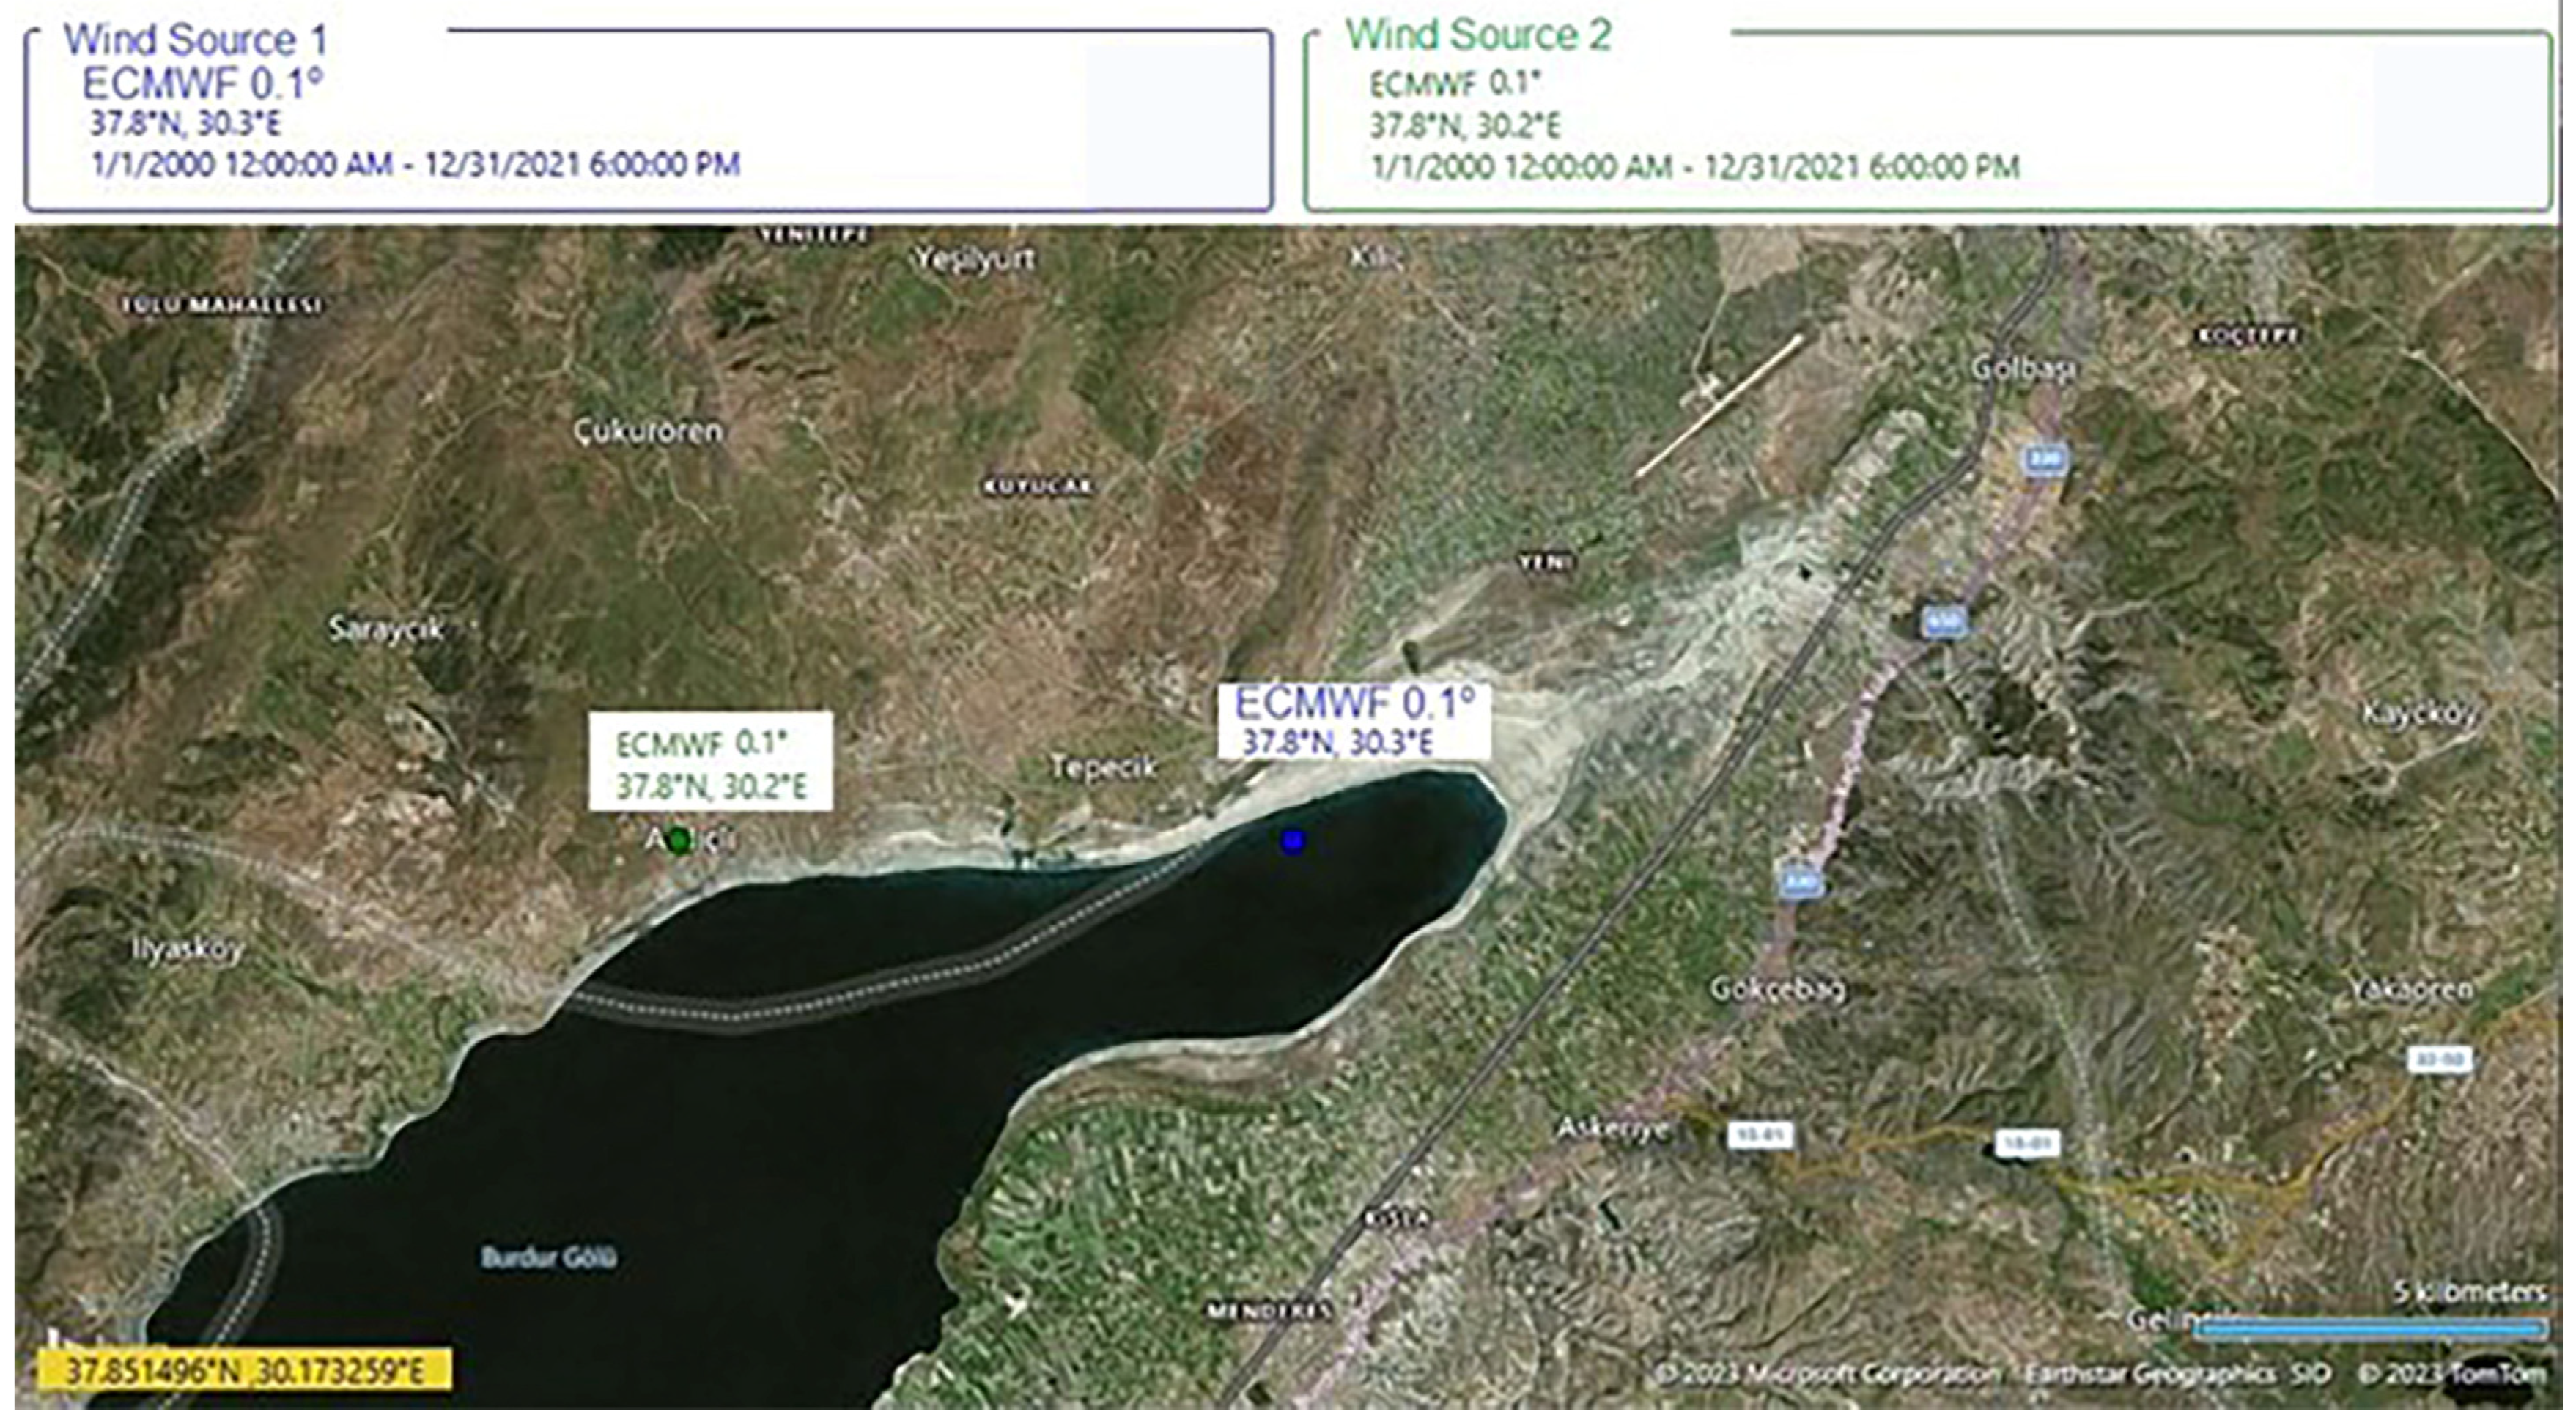The image size is (2576, 1420).
Task: Click the 5 kilometers scale bar
Action: (x=2370, y=1328)
